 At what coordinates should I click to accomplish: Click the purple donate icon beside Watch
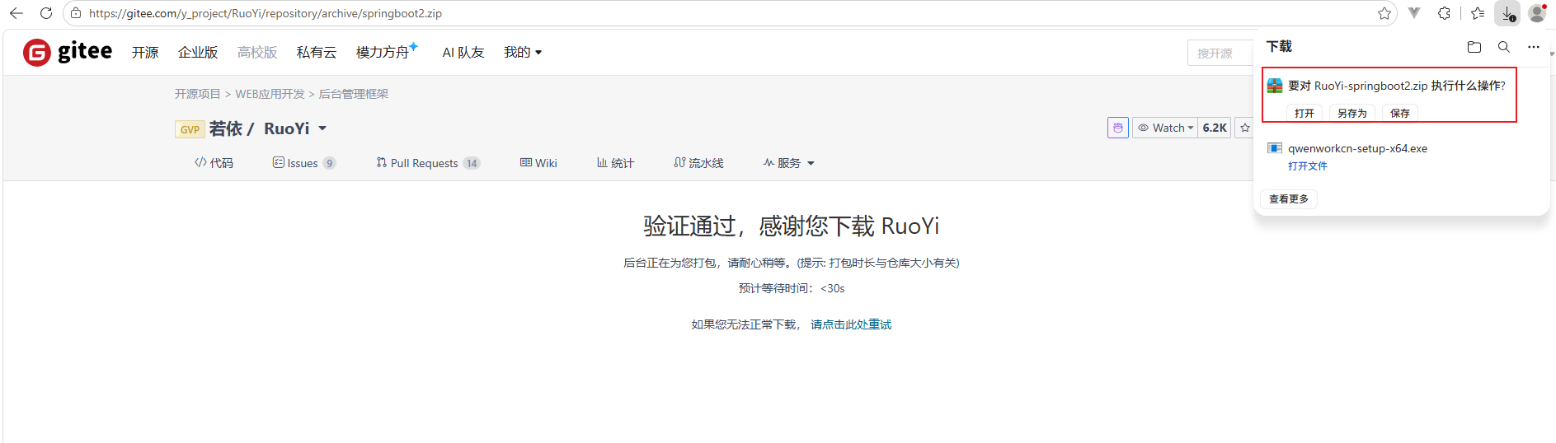(x=1118, y=128)
